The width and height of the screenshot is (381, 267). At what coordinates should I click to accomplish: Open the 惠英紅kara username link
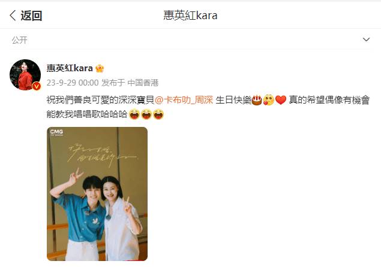(x=70, y=68)
